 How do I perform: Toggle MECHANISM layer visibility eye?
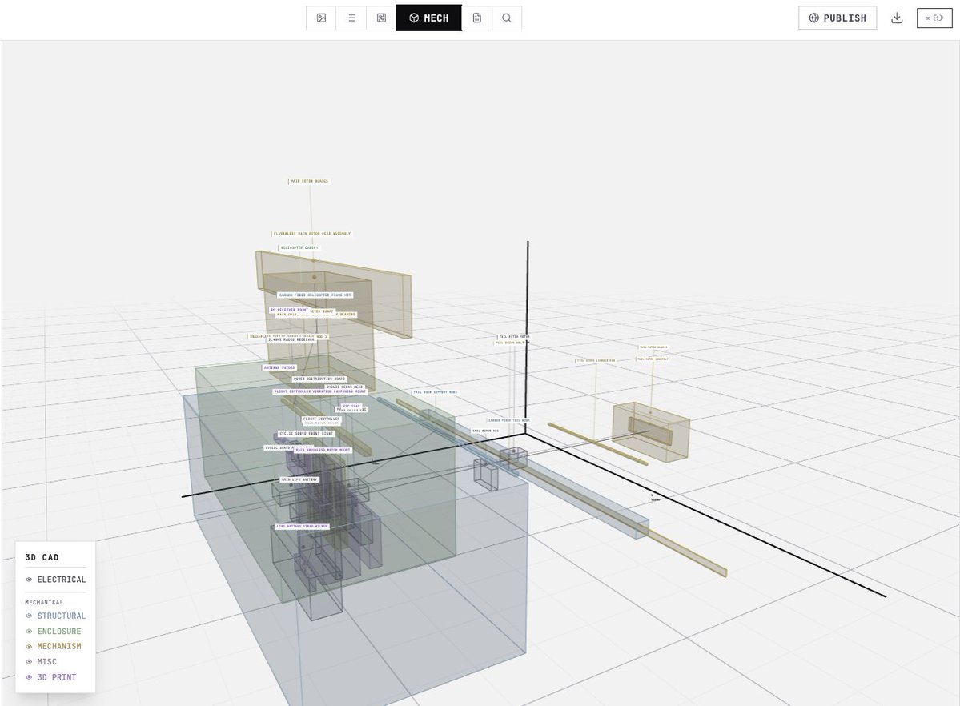[29, 647]
